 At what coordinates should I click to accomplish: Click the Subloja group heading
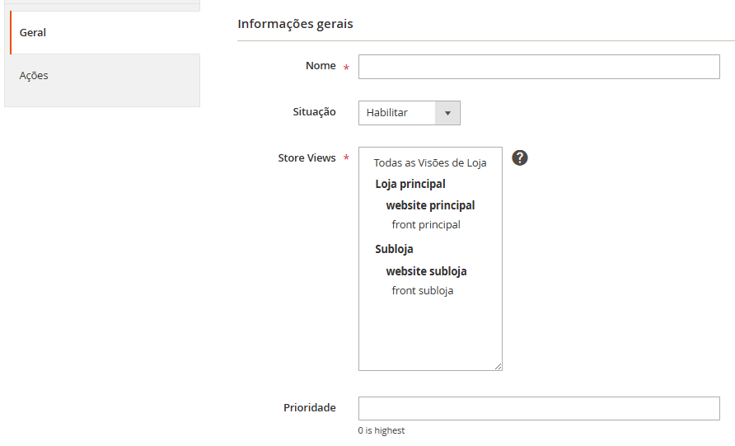click(394, 249)
